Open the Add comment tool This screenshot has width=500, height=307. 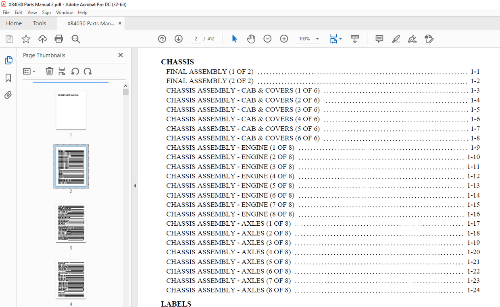point(379,39)
